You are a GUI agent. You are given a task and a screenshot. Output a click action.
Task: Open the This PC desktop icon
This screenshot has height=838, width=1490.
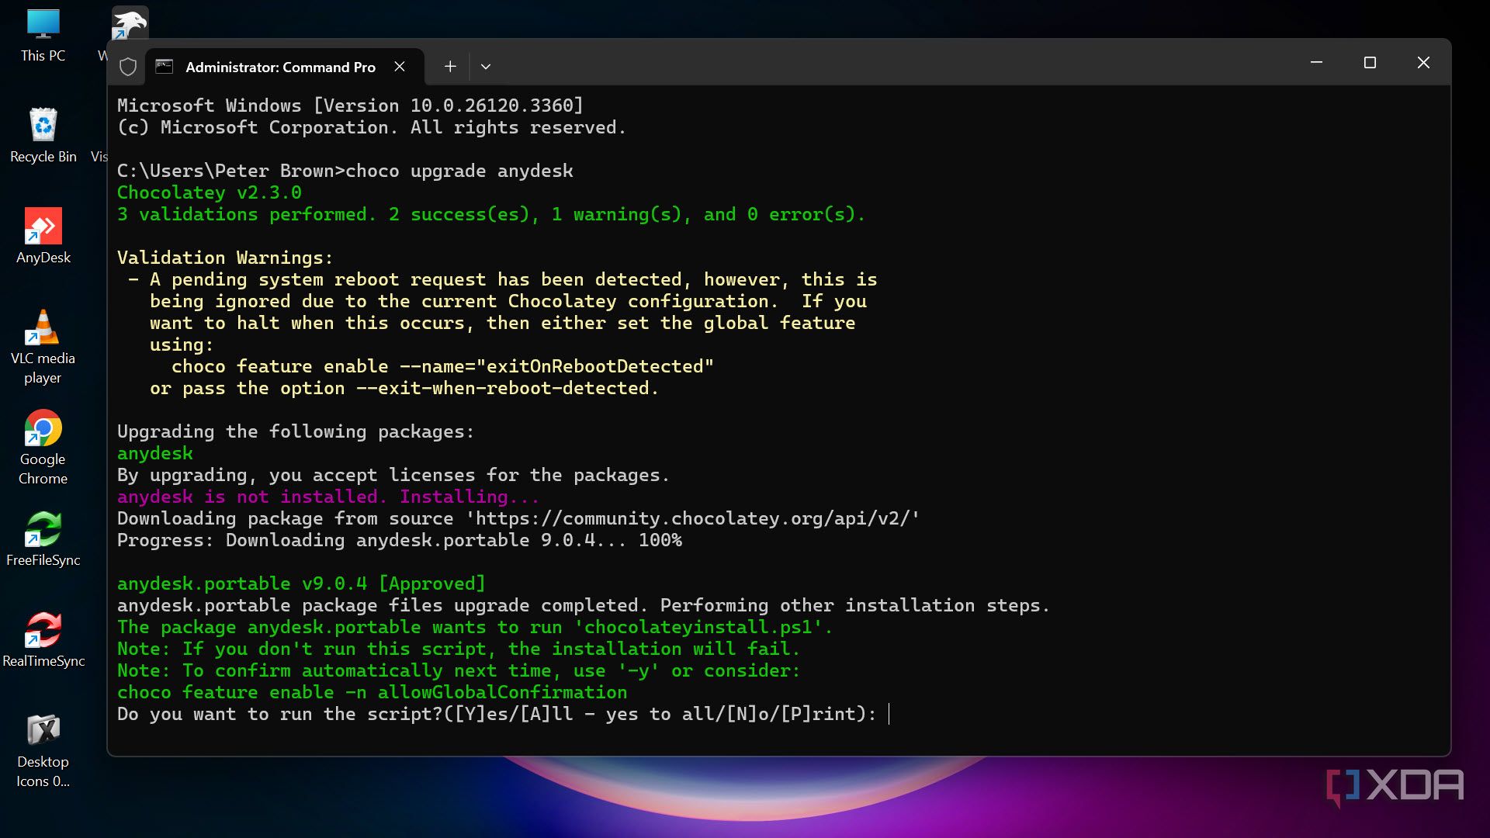(43, 35)
